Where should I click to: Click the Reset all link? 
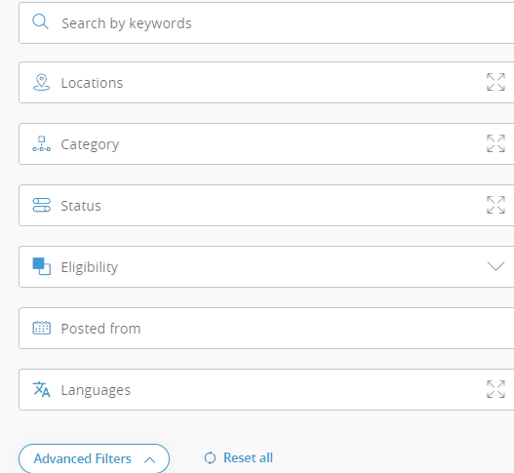[x=248, y=458]
